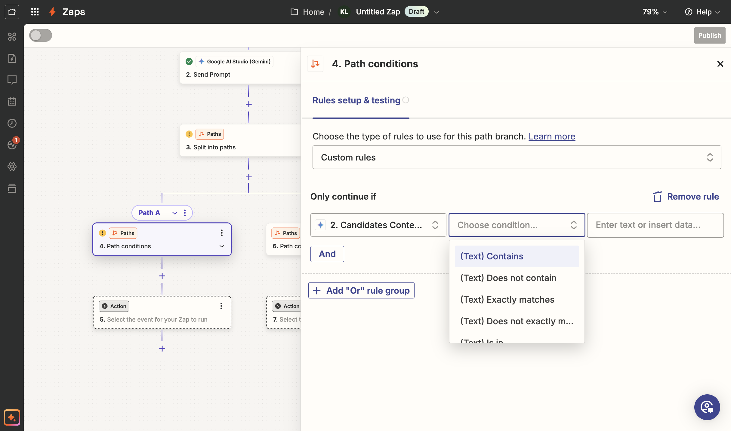The height and width of the screenshot is (431, 731).
Task: Open three-dot menu on Path conditions step
Action: [x=221, y=233]
